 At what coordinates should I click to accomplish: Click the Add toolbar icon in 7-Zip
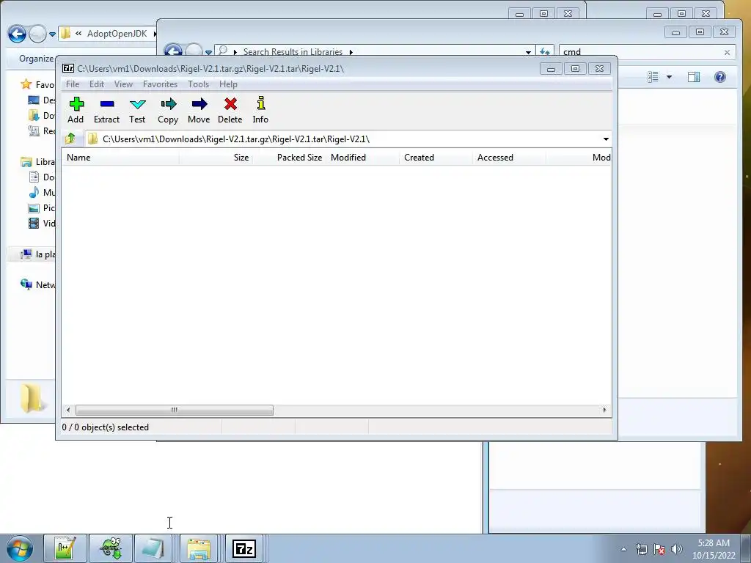[76, 110]
